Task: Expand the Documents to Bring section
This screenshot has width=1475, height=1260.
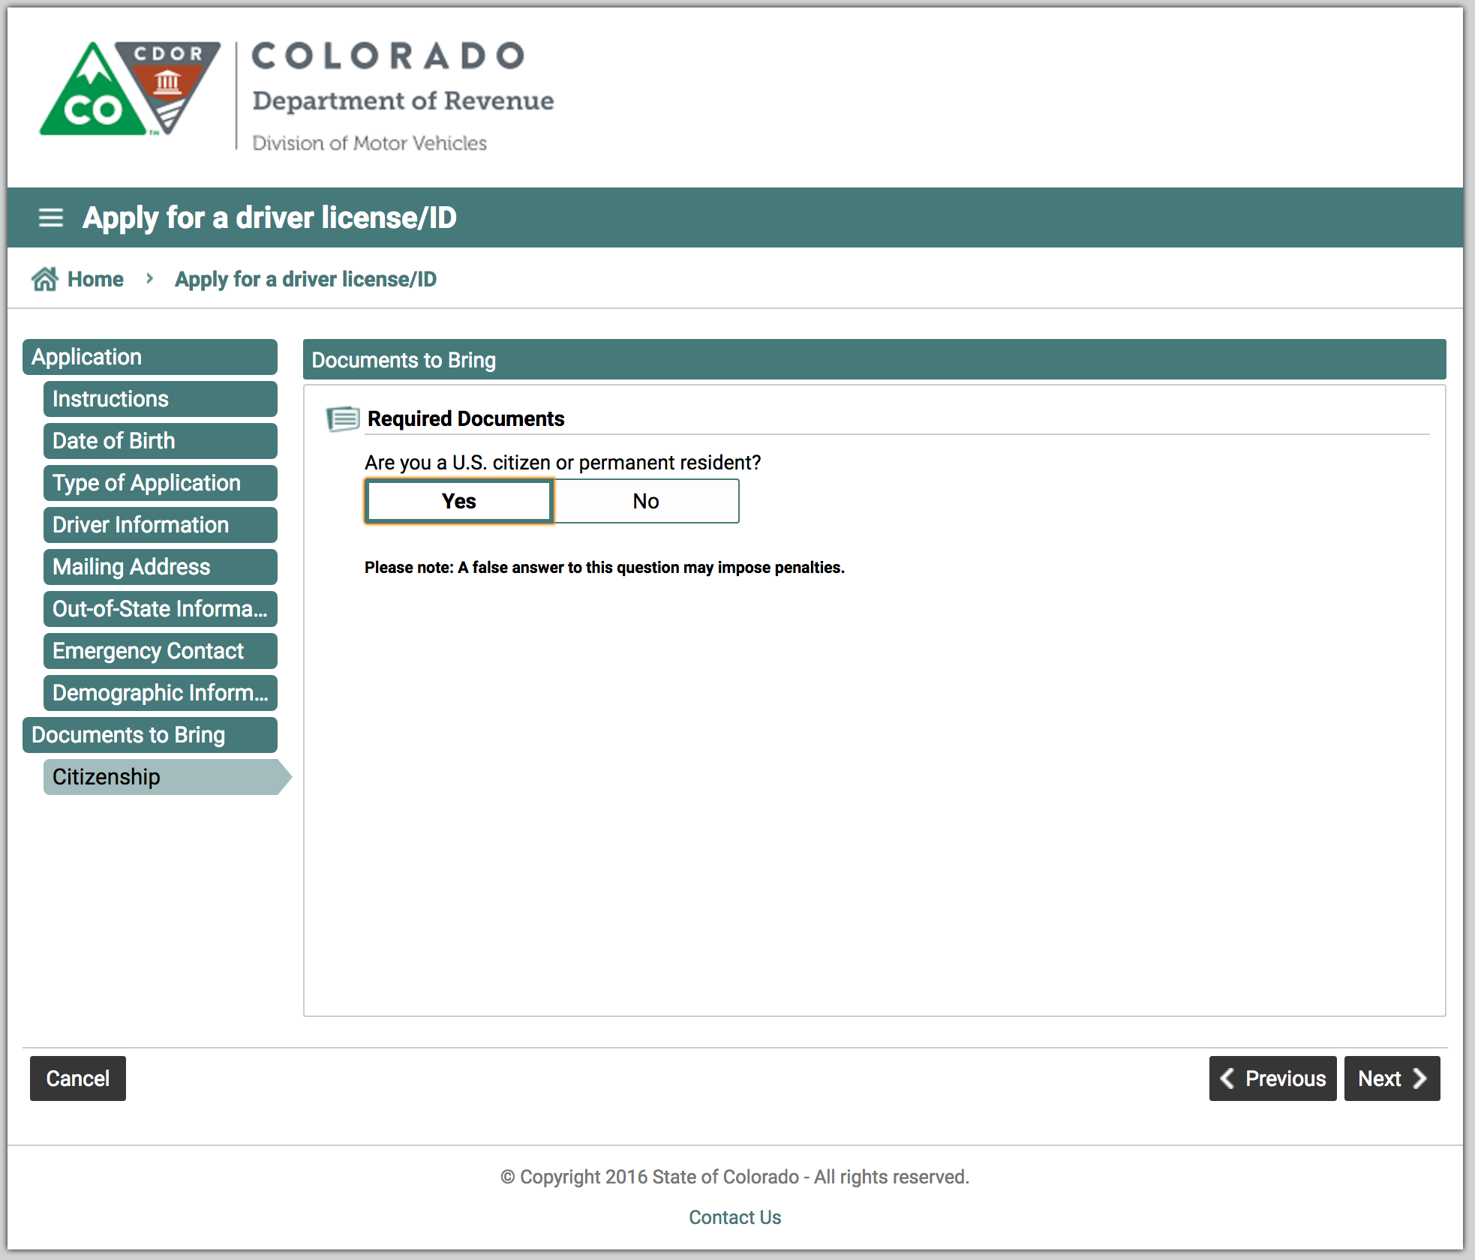Action: [x=130, y=735]
